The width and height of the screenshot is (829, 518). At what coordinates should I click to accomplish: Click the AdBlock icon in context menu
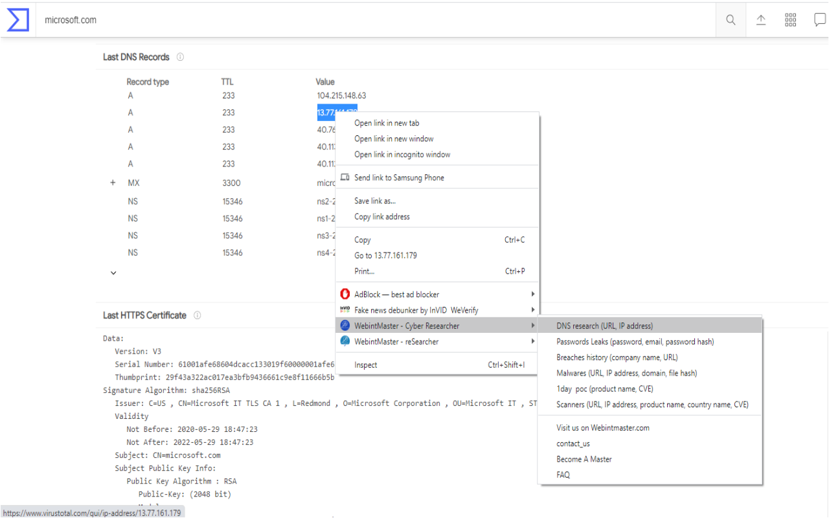click(x=345, y=295)
